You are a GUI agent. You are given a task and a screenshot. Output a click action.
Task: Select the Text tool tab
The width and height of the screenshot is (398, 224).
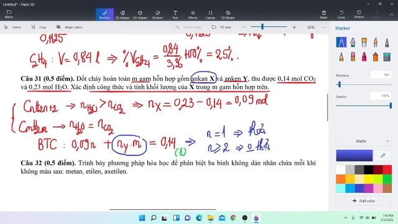click(175, 14)
